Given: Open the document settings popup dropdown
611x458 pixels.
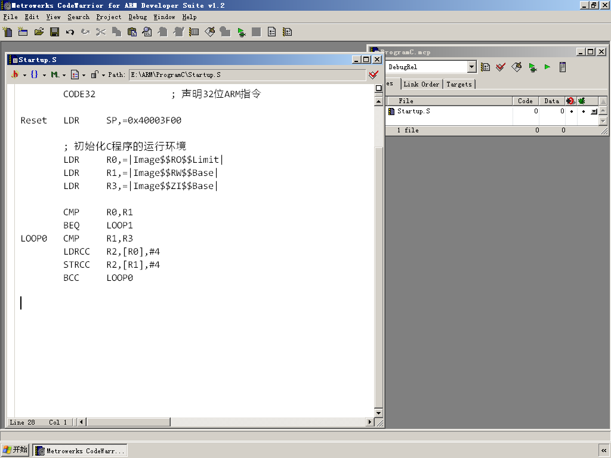Looking at the screenshot, I should (x=78, y=75).
